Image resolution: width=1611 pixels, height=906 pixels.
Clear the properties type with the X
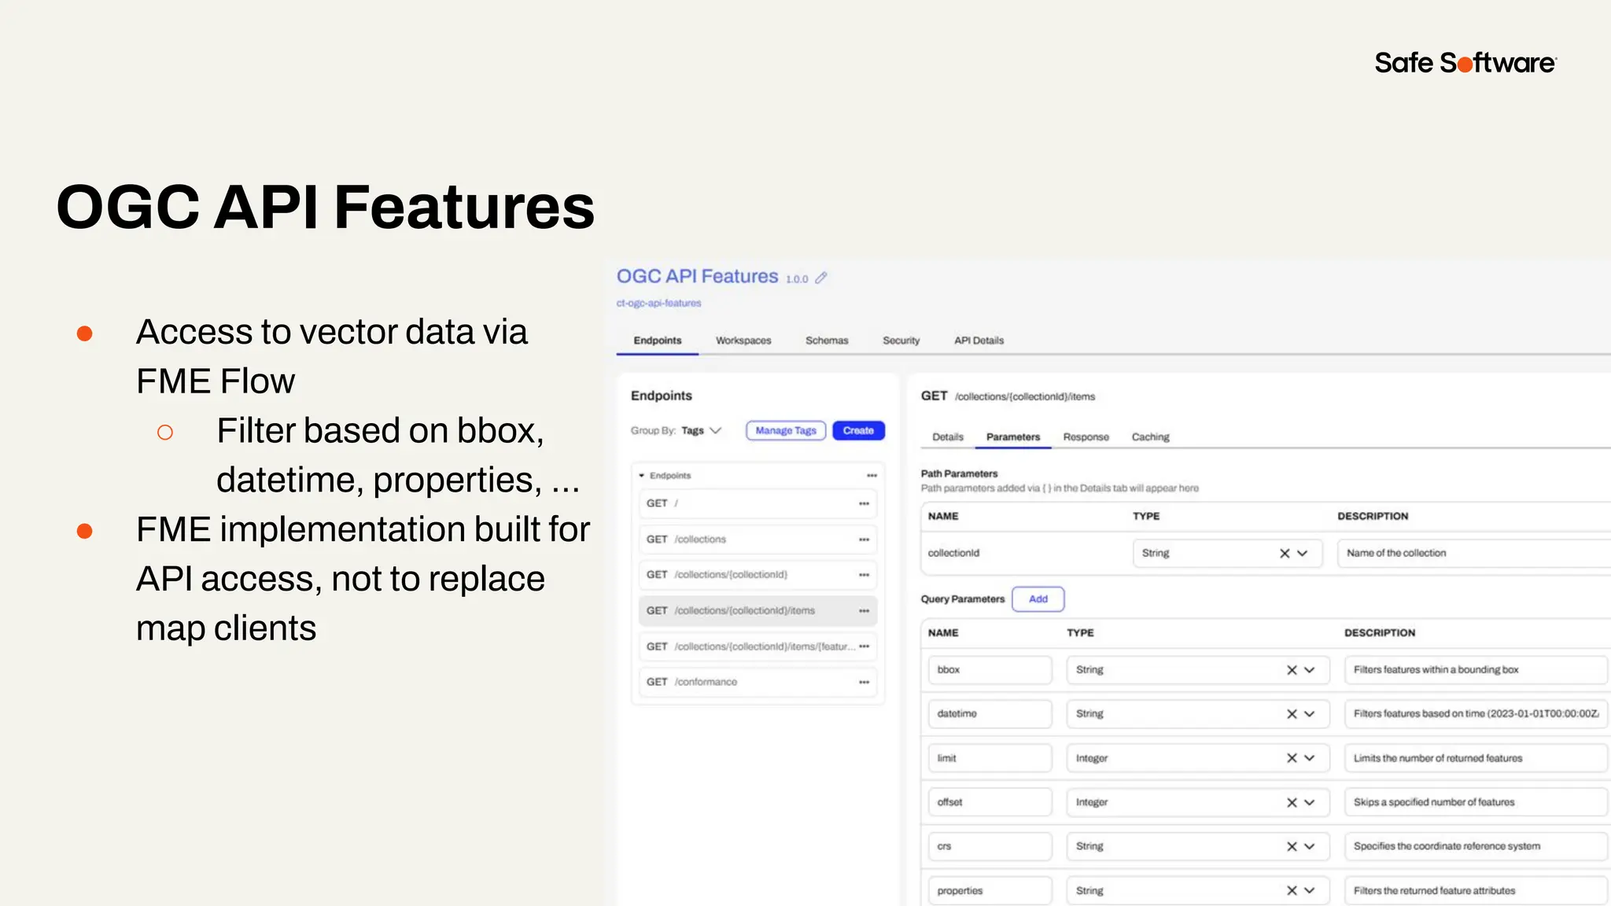tap(1292, 891)
